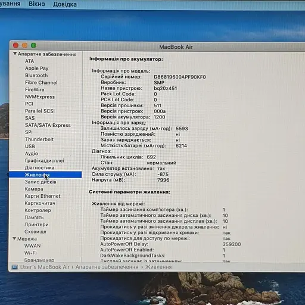This screenshot has height=305, width=305.
Task: Click Живлення in the path bar
Action: pyautogui.click(x=158, y=267)
